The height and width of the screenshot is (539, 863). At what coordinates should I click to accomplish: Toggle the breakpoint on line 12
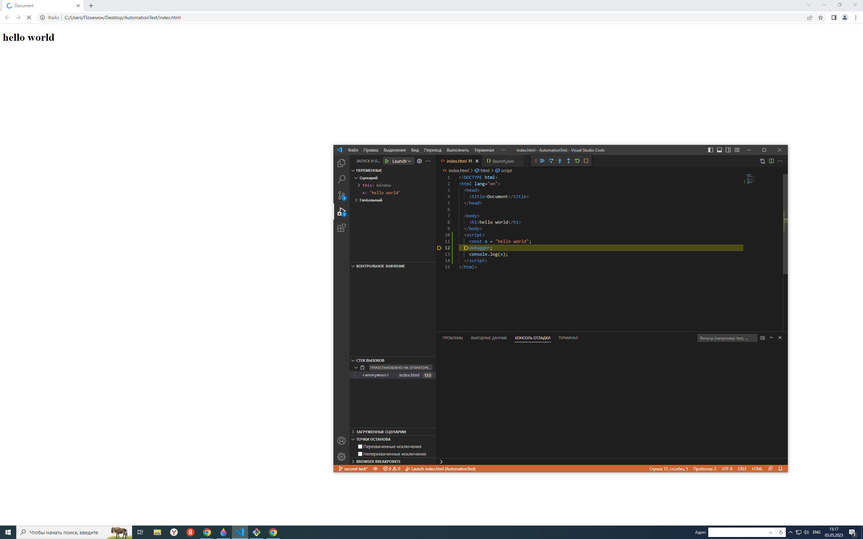tap(439, 248)
